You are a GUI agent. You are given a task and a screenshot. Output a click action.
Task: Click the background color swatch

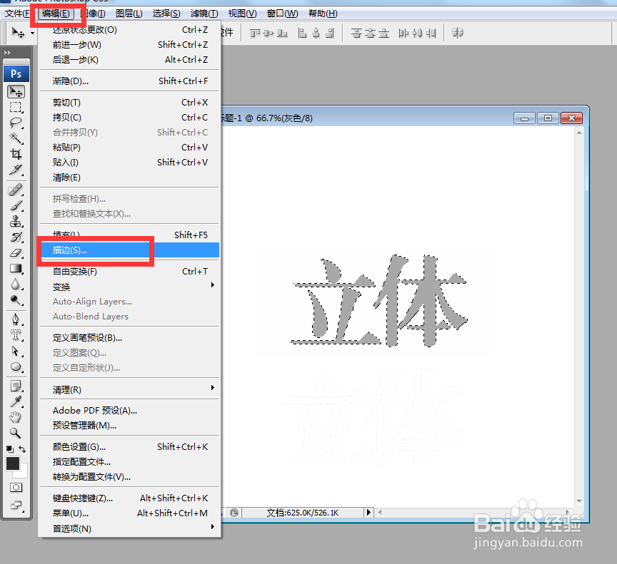(23, 473)
